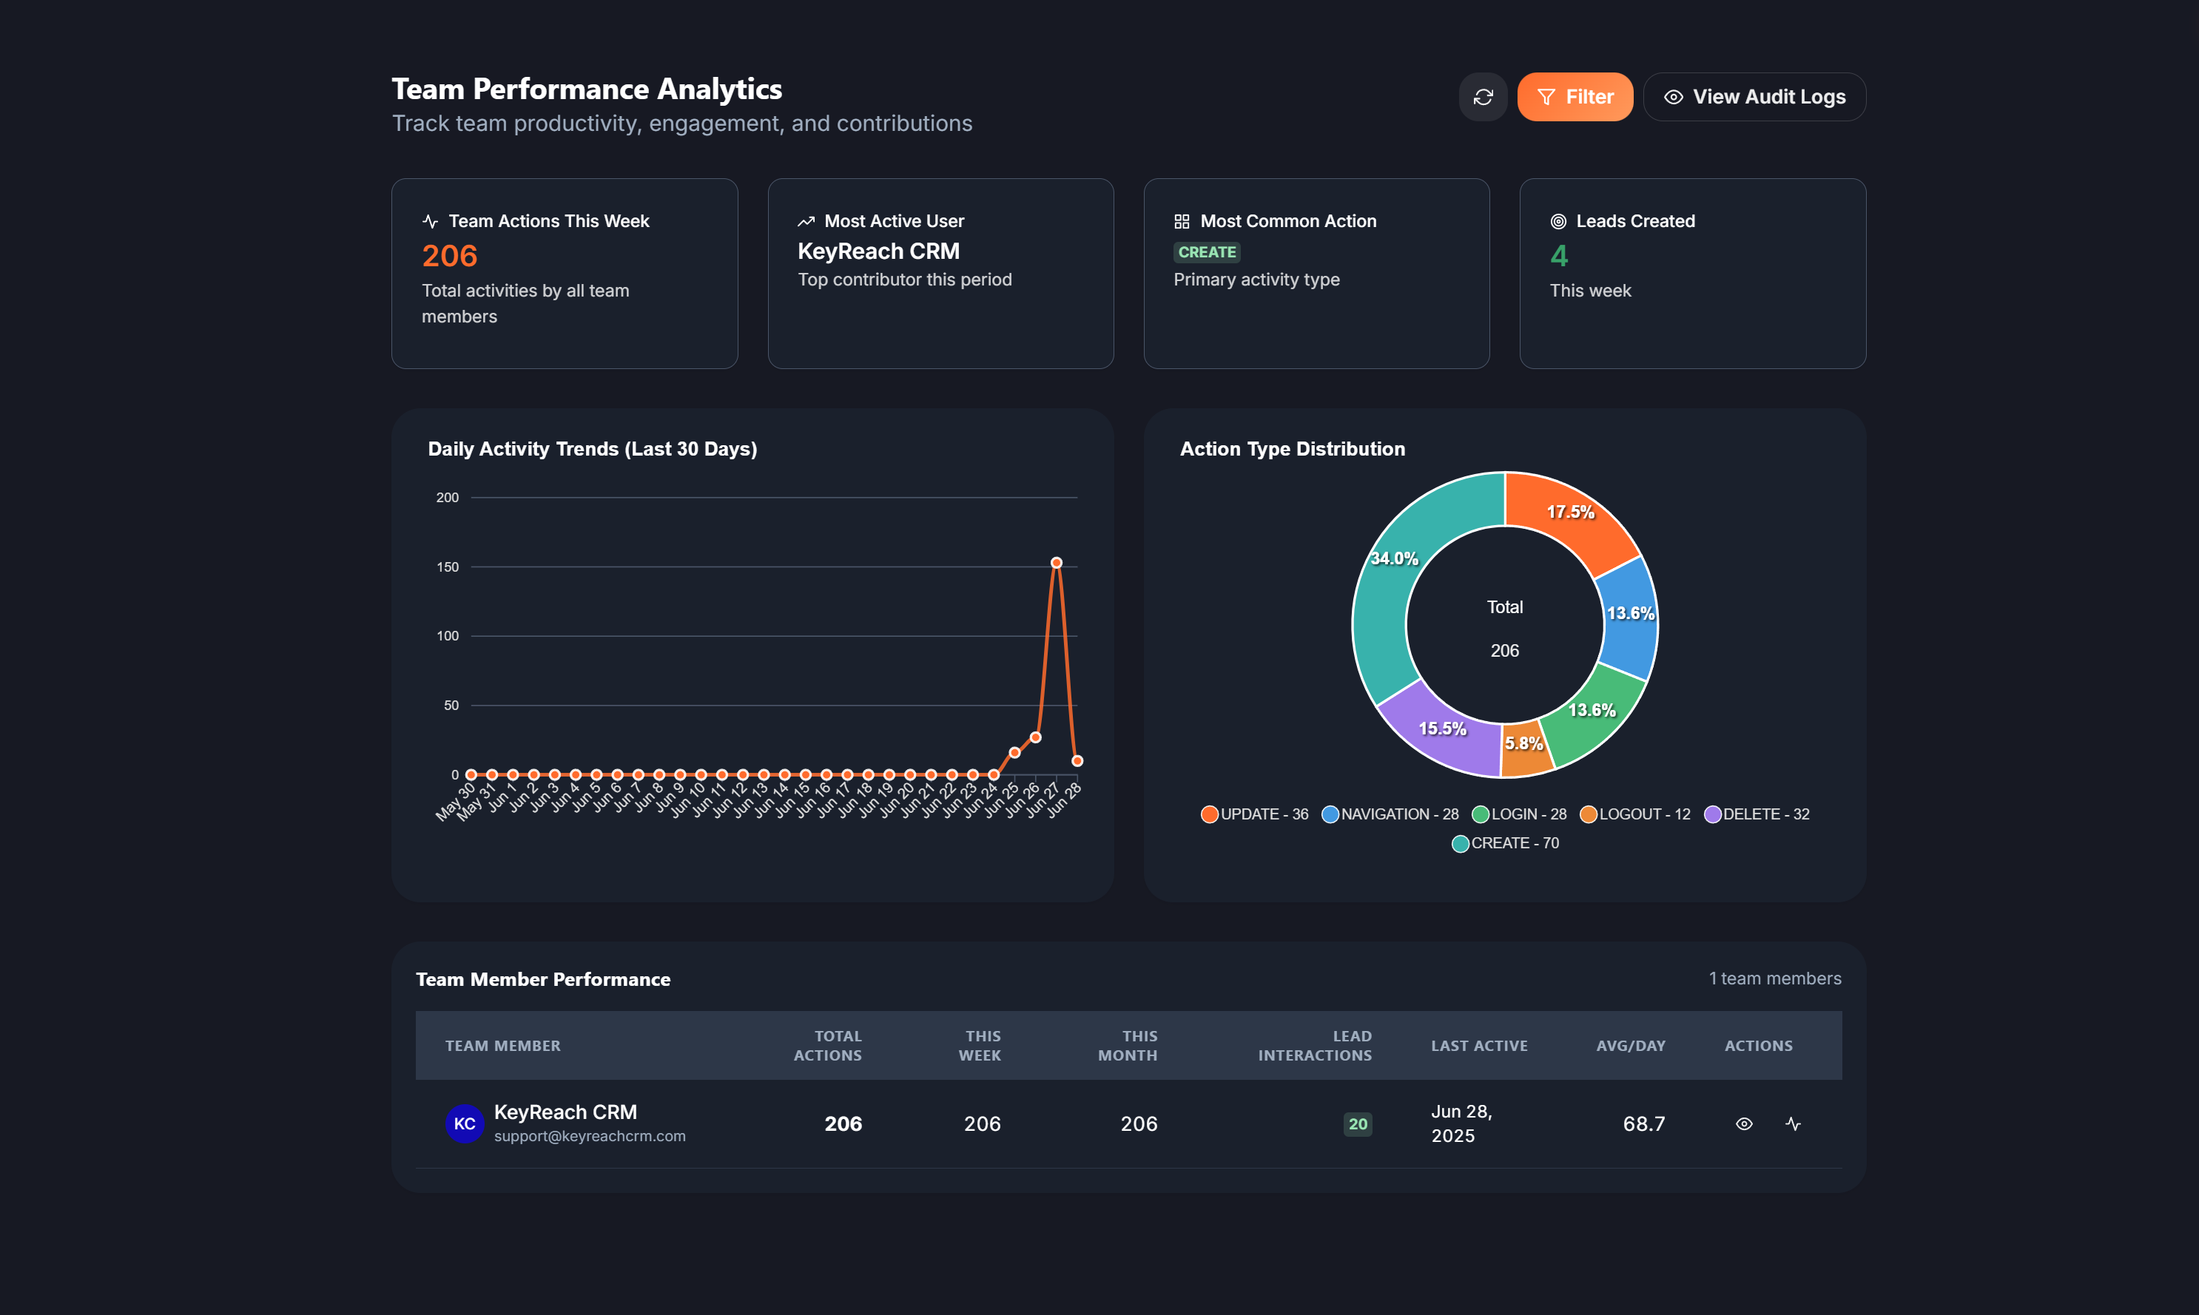This screenshot has width=2199, height=1315.
Task: Click the Team Performance Analytics heading
Action: coord(587,89)
